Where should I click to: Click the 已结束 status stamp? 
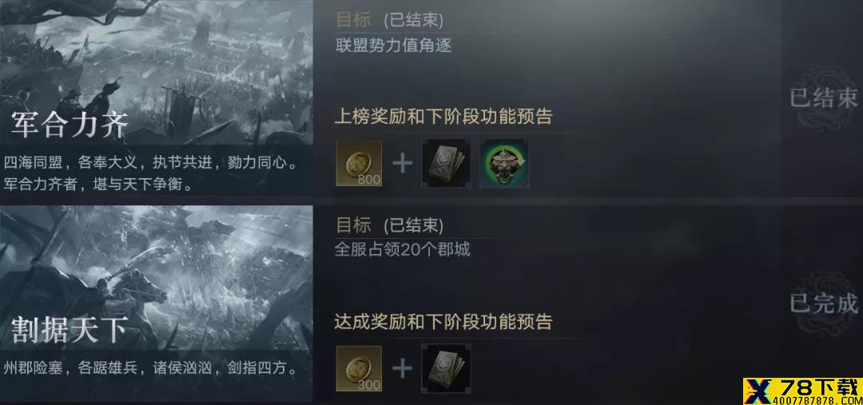tap(823, 98)
